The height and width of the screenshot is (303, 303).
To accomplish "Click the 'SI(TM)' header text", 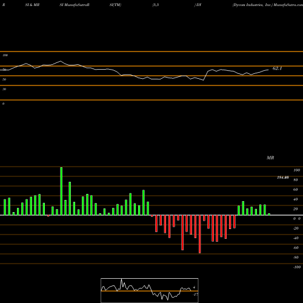I will 115,5.
